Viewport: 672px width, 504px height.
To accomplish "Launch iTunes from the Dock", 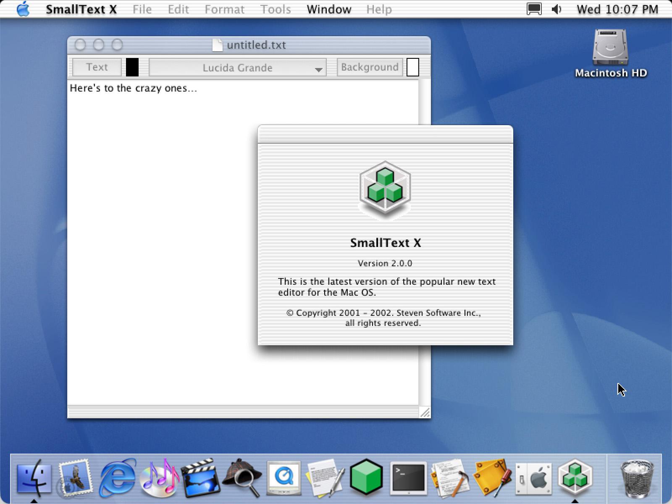I will pos(159,478).
